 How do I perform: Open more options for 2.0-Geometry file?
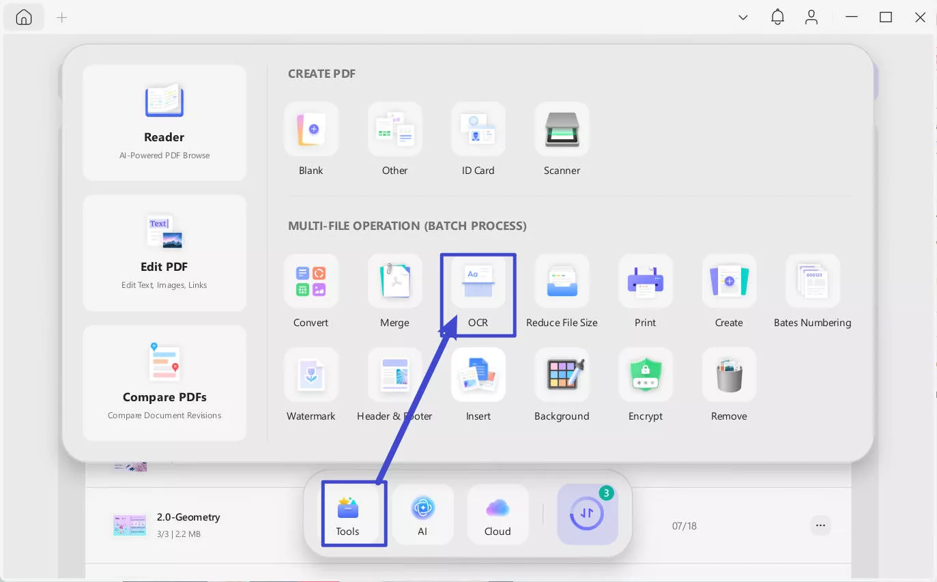820,525
